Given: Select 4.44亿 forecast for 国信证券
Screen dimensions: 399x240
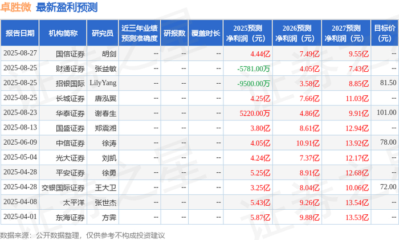Looking at the screenshot, I should click(x=260, y=54).
